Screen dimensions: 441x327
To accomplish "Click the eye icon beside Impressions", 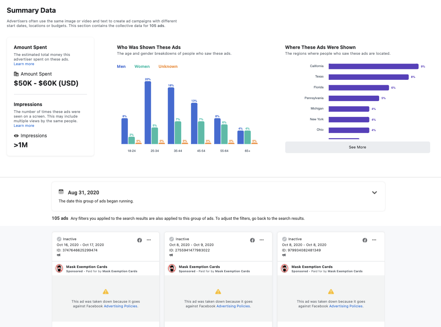I will pyautogui.click(x=16, y=136).
